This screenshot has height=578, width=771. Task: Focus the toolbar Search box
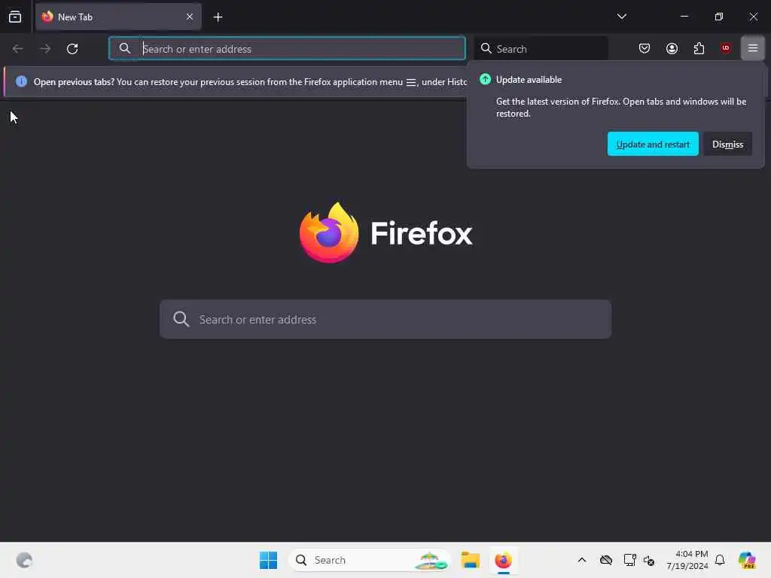(x=541, y=49)
